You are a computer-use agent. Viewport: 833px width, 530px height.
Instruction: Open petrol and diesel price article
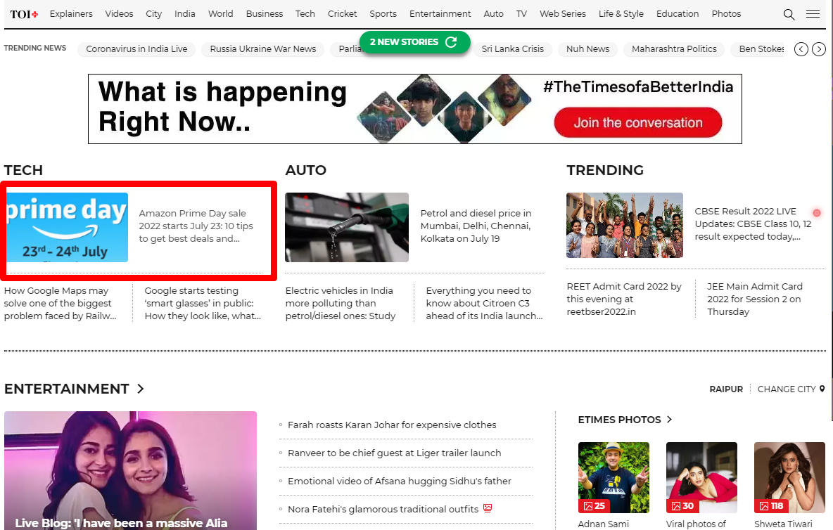click(476, 226)
